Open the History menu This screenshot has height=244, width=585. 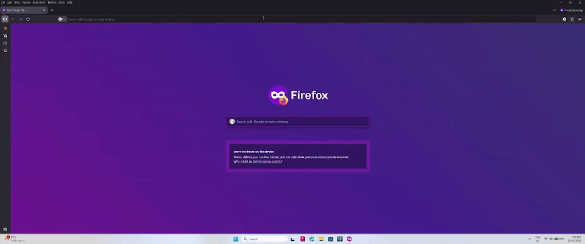[x=26, y=2]
